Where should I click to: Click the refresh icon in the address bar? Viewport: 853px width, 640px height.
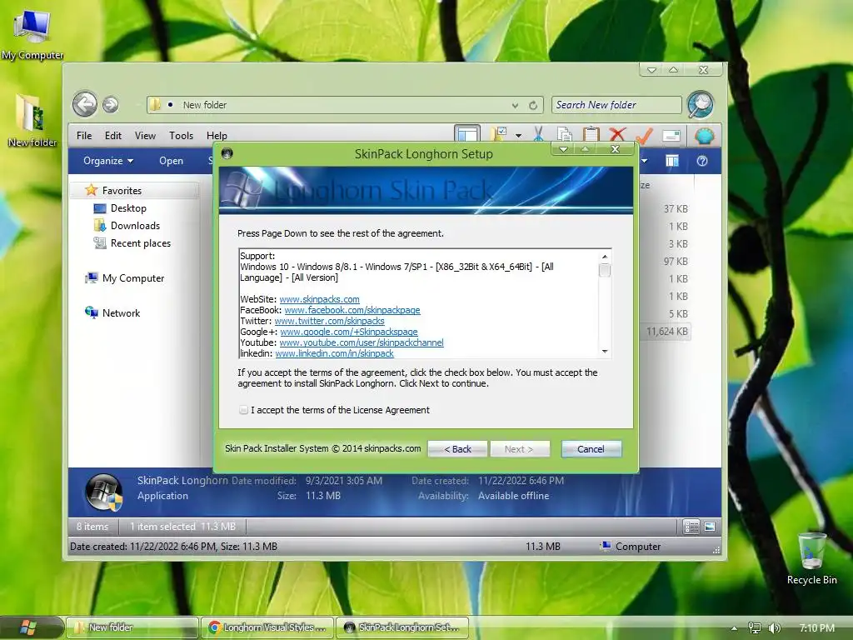click(533, 105)
